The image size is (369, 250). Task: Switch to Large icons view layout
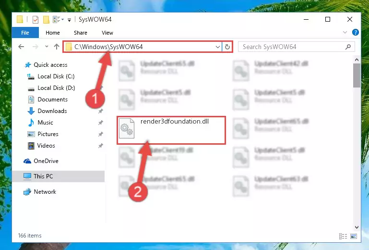coord(354,236)
